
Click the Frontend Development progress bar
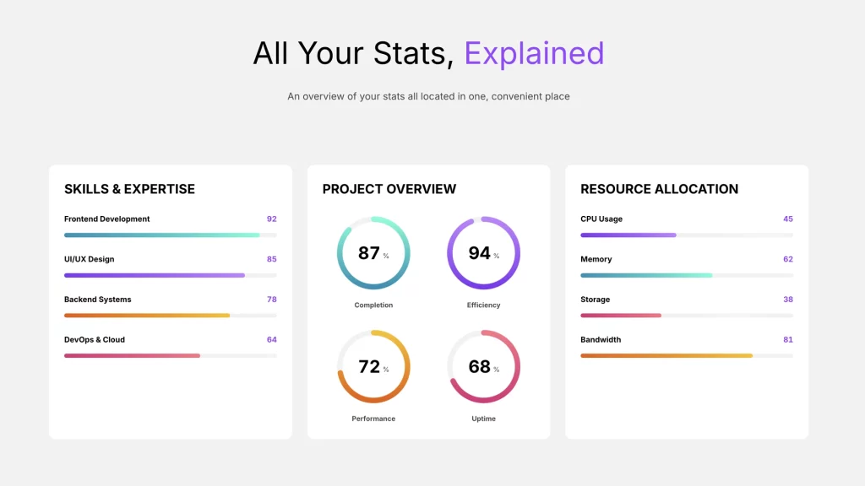click(170, 235)
